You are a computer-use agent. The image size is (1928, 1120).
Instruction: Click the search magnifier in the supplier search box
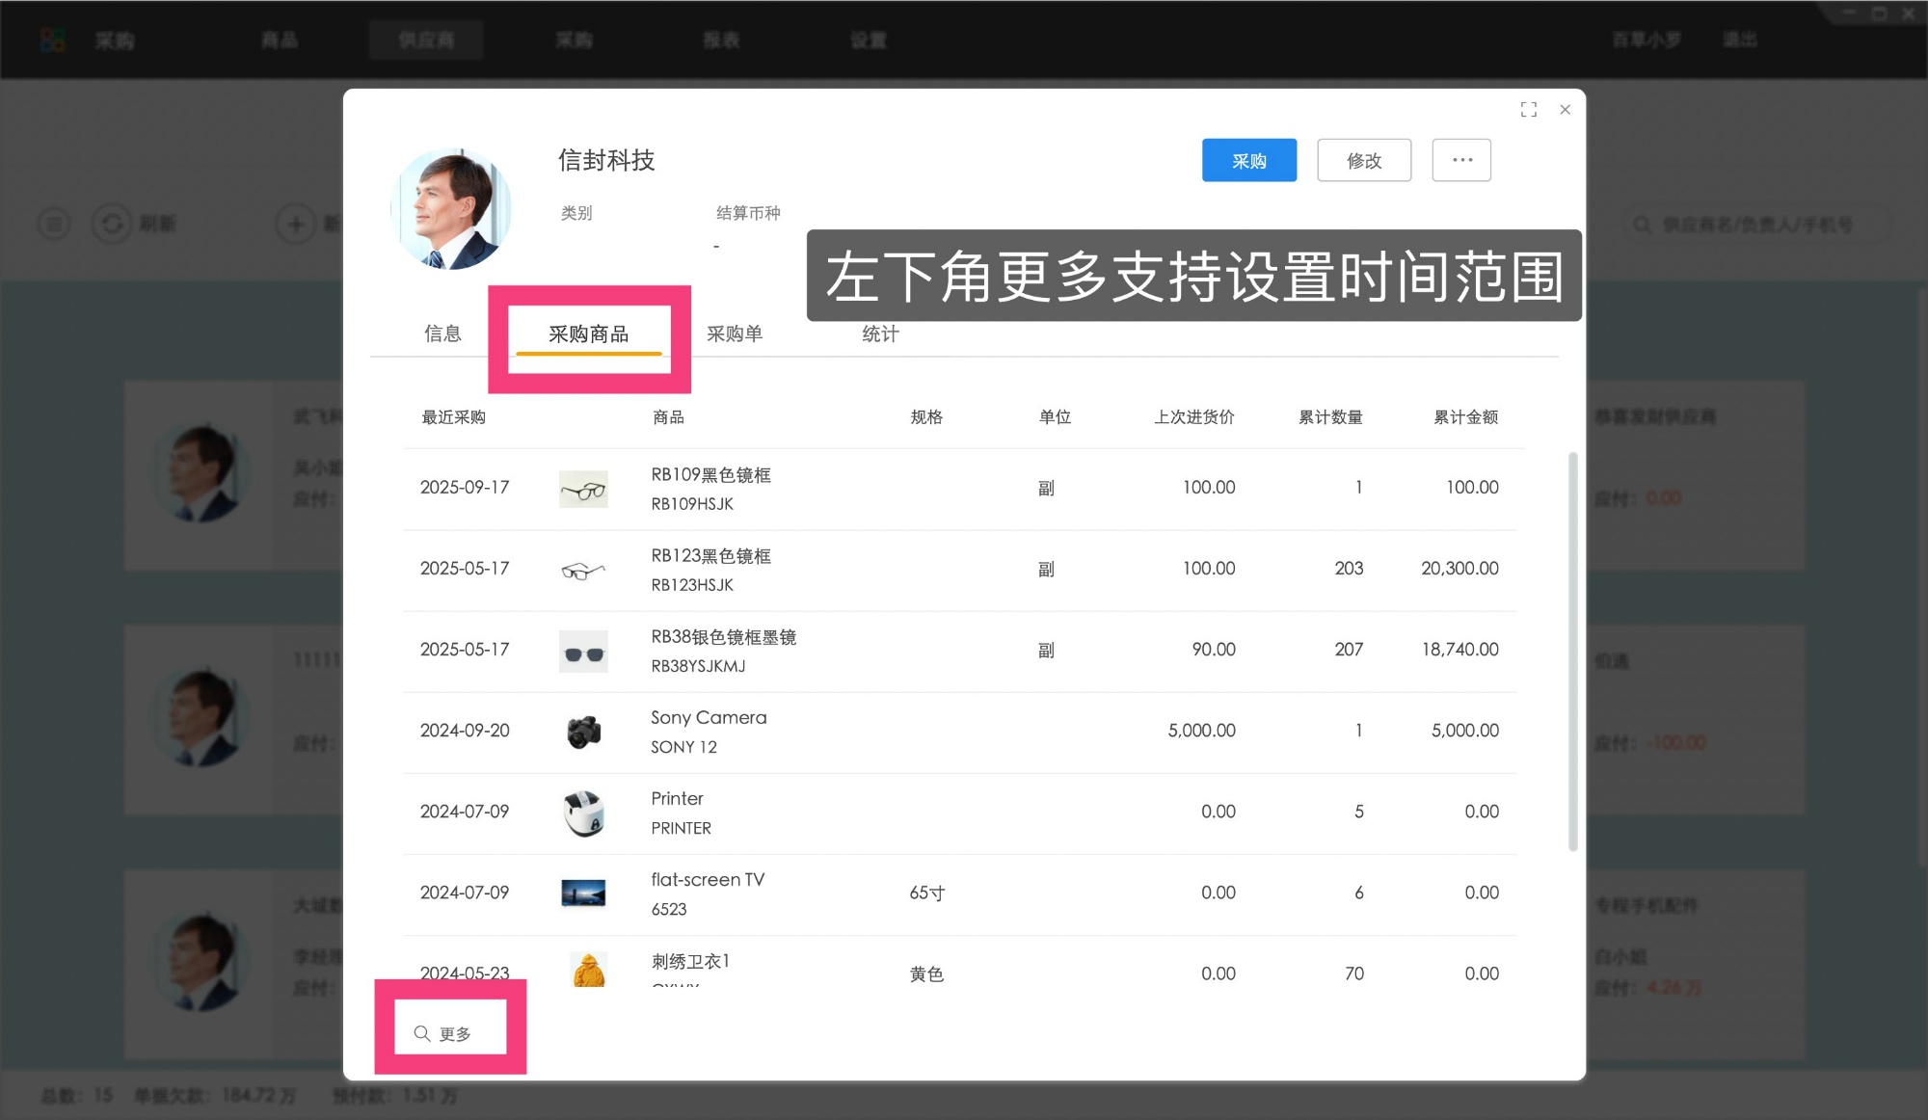1642,224
